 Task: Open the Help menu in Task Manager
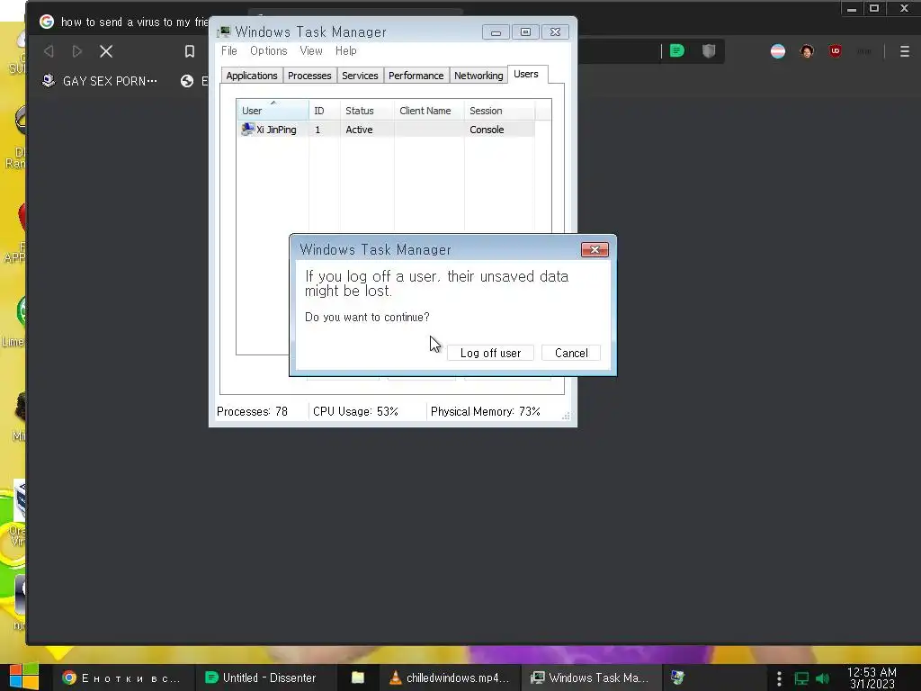click(346, 51)
